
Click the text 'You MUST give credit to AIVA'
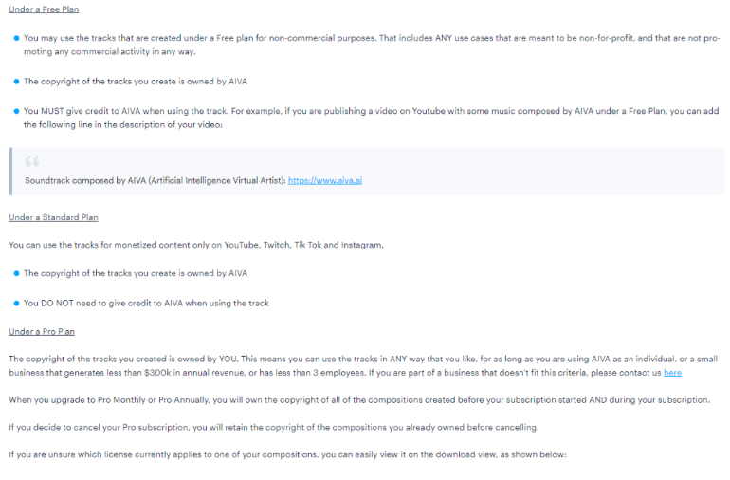(x=82, y=111)
